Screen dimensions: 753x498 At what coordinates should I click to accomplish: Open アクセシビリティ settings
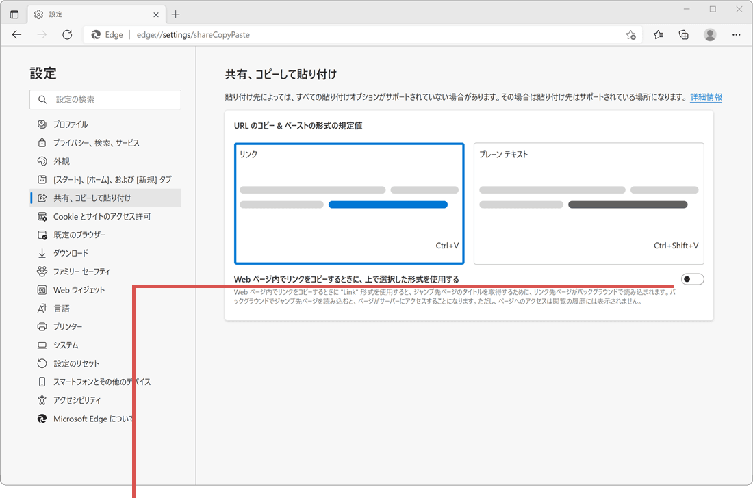tap(105, 400)
